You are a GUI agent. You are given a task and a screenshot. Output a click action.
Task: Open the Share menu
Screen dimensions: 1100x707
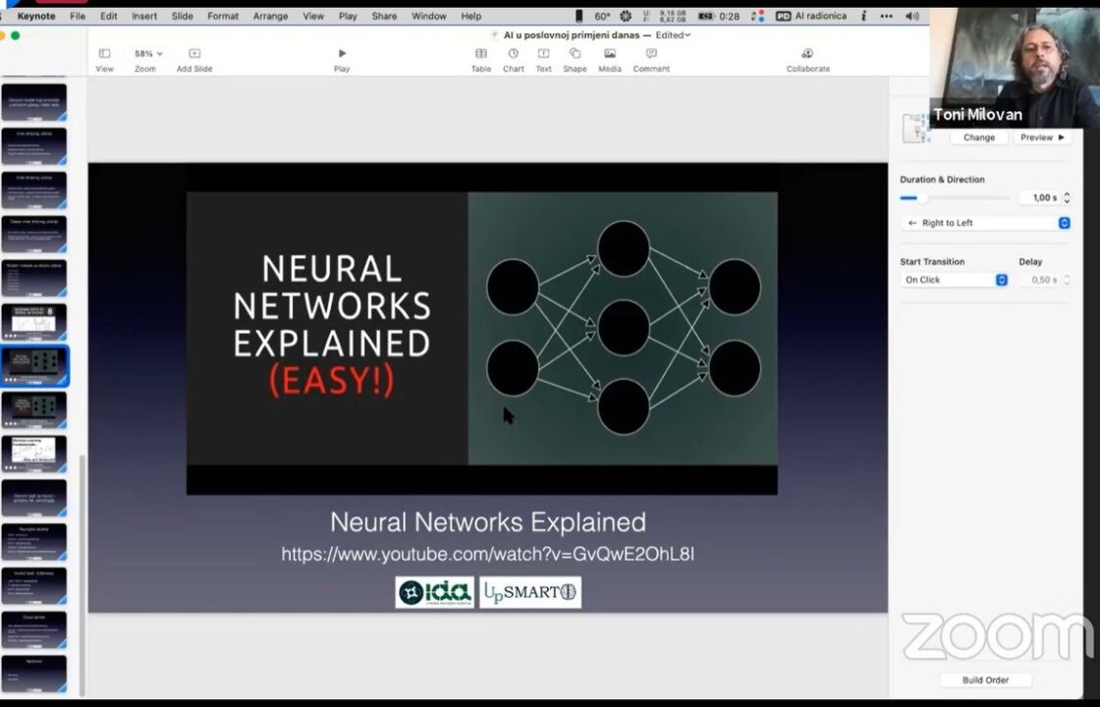coord(384,16)
